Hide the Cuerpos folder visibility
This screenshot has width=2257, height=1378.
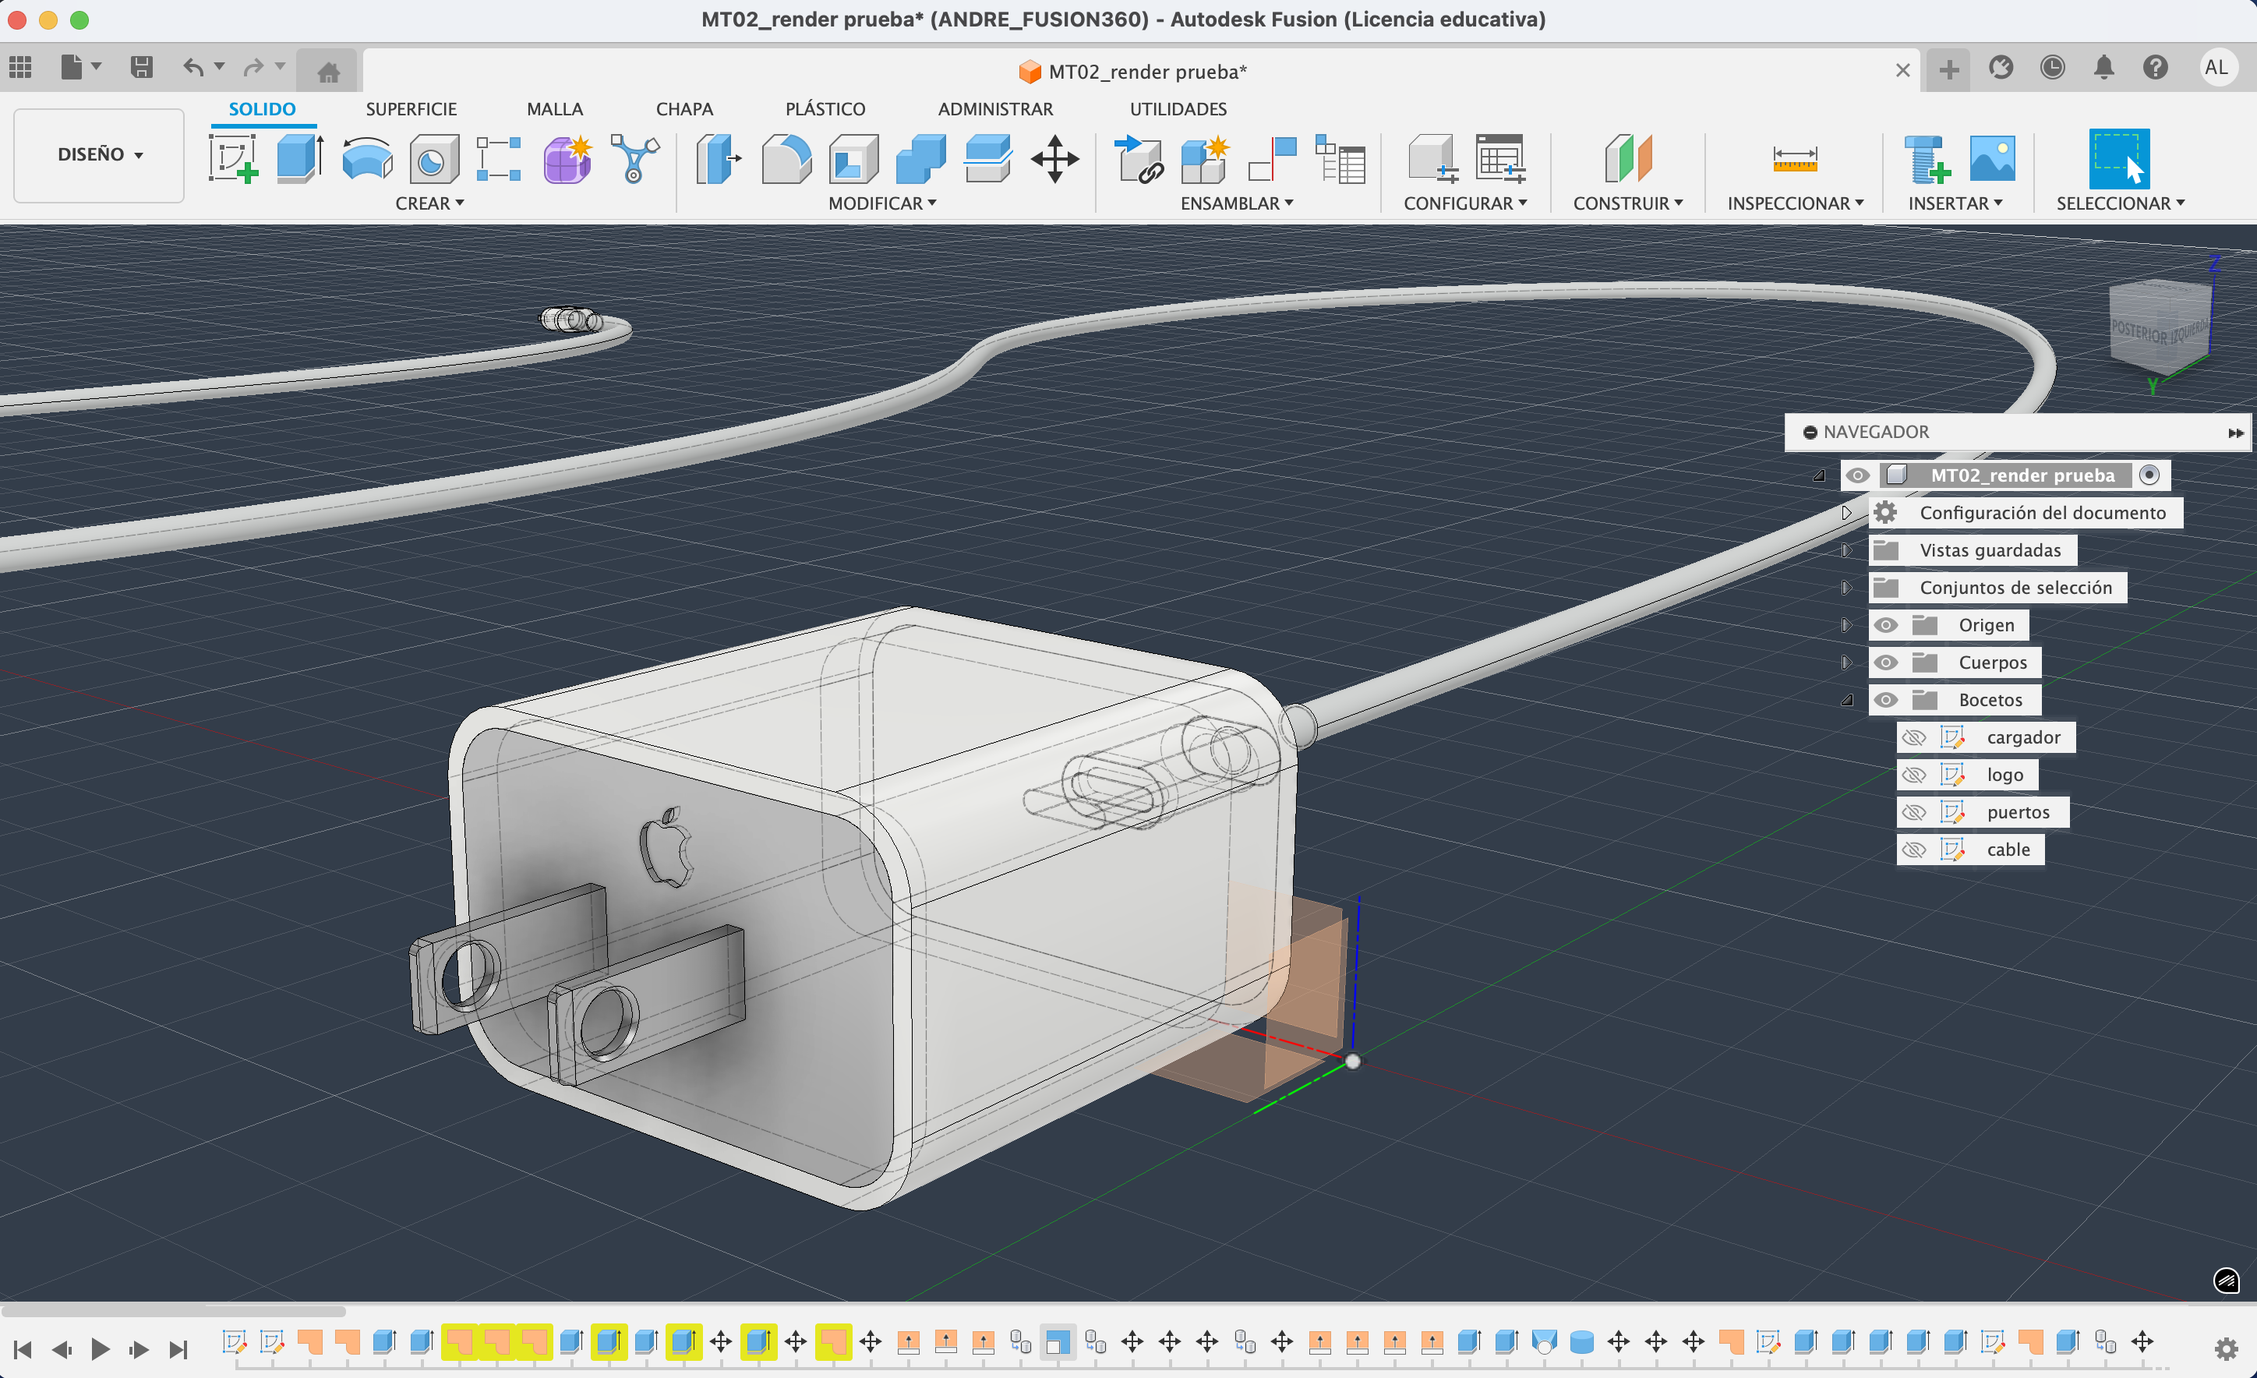1885,662
